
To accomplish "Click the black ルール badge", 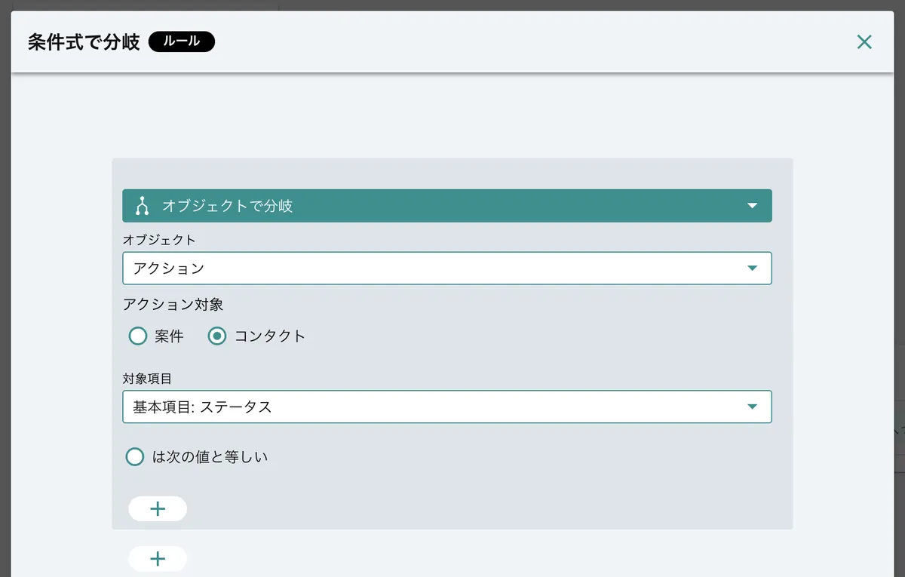I will tap(182, 41).
